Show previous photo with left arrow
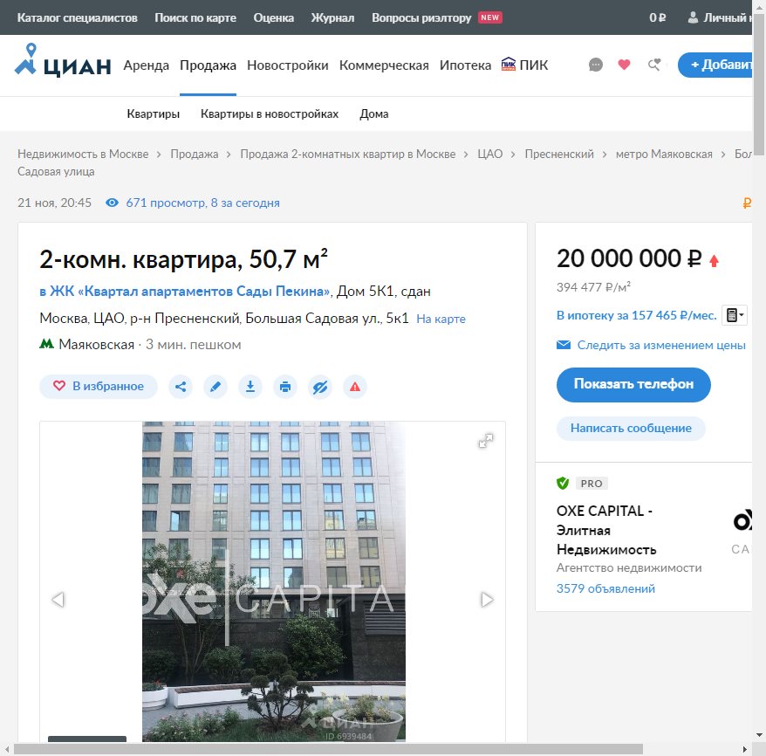 (x=58, y=600)
